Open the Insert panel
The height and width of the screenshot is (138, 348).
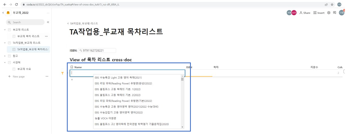(x=319, y=13)
